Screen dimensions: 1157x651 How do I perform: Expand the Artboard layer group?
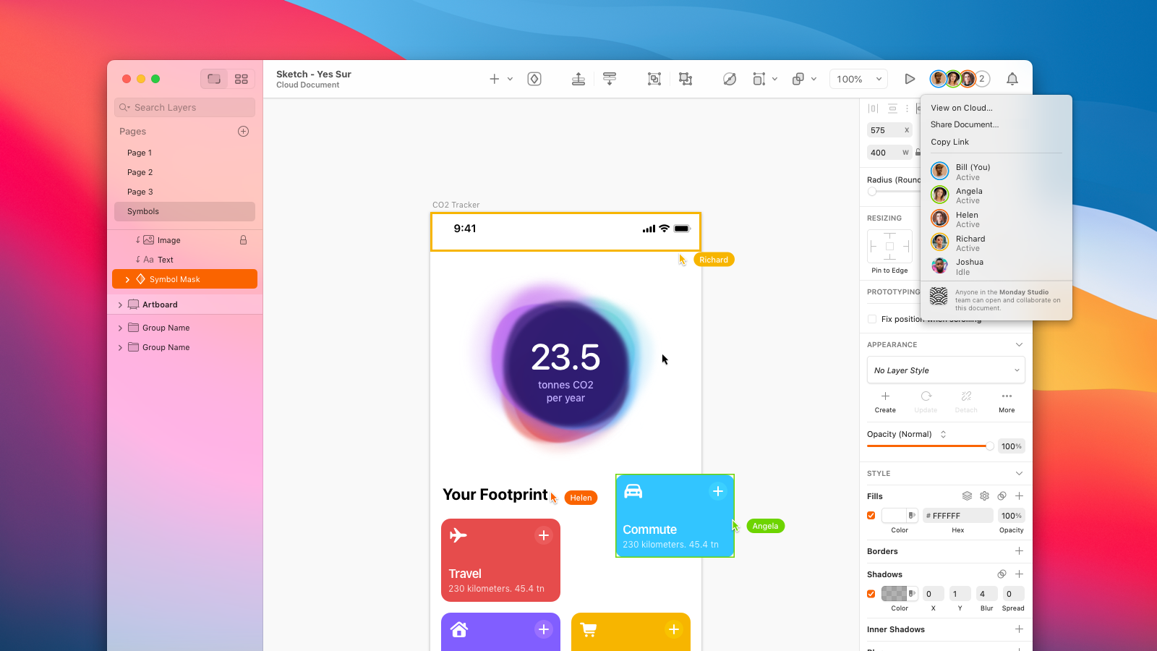point(120,305)
